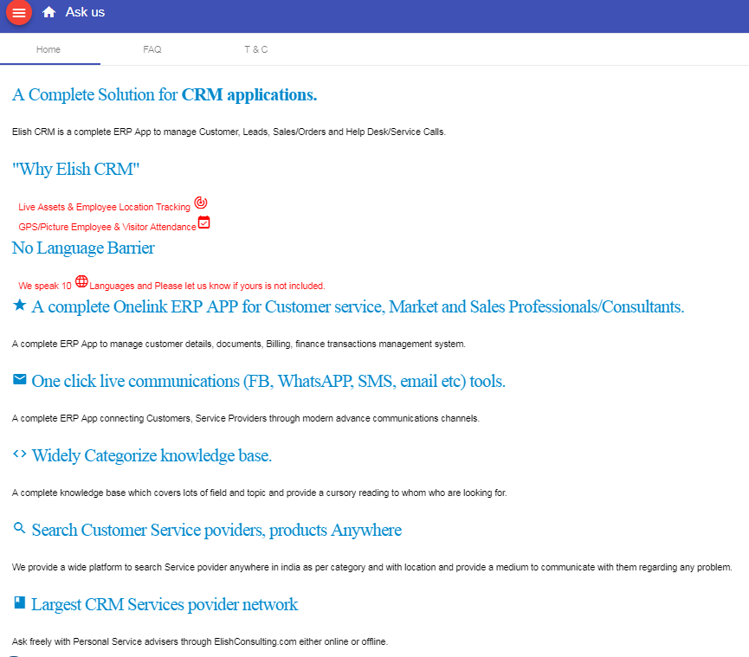
Task: Click the location tracking target icon
Action: (201, 203)
